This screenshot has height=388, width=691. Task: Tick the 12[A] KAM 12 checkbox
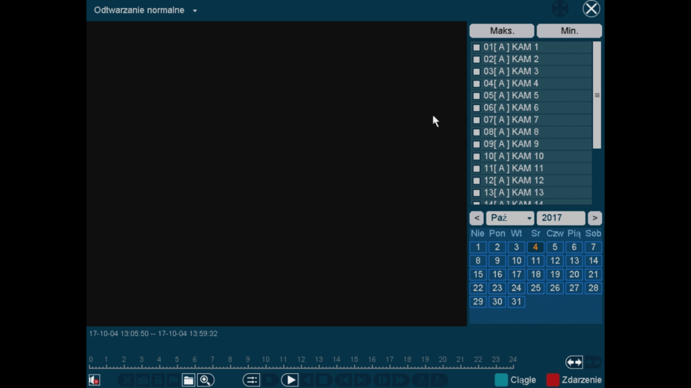coord(476,181)
